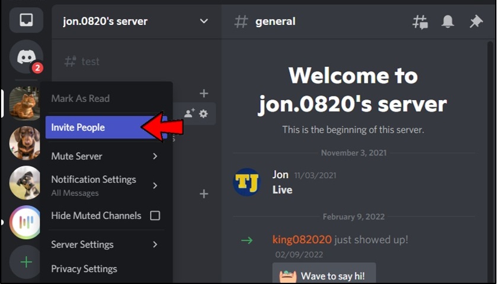The height and width of the screenshot is (284, 497).
Task: Click the Jon username in the chat
Action: pos(280,175)
